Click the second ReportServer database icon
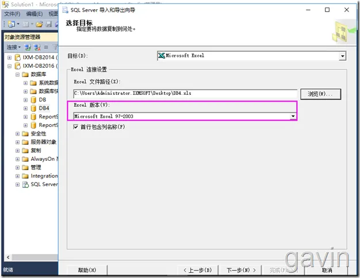 coord(33,125)
